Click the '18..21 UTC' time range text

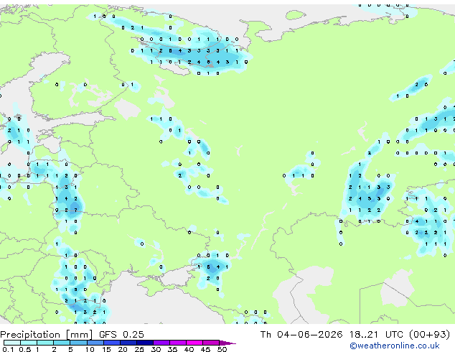pyautogui.click(x=377, y=334)
